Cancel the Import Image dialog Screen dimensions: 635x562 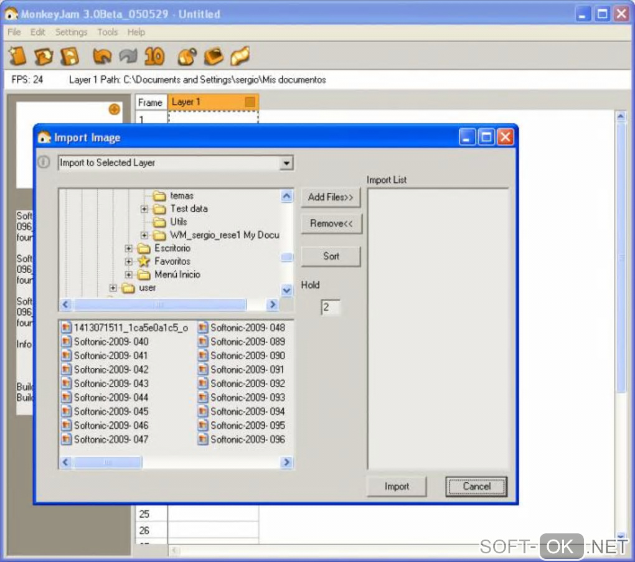(x=476, y=486)
